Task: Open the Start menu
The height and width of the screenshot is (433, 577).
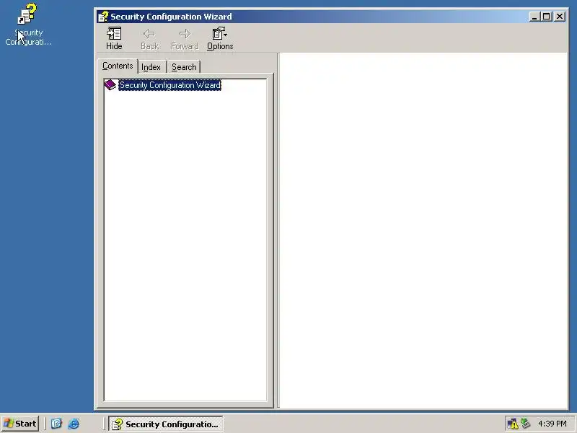Action: 20,424
